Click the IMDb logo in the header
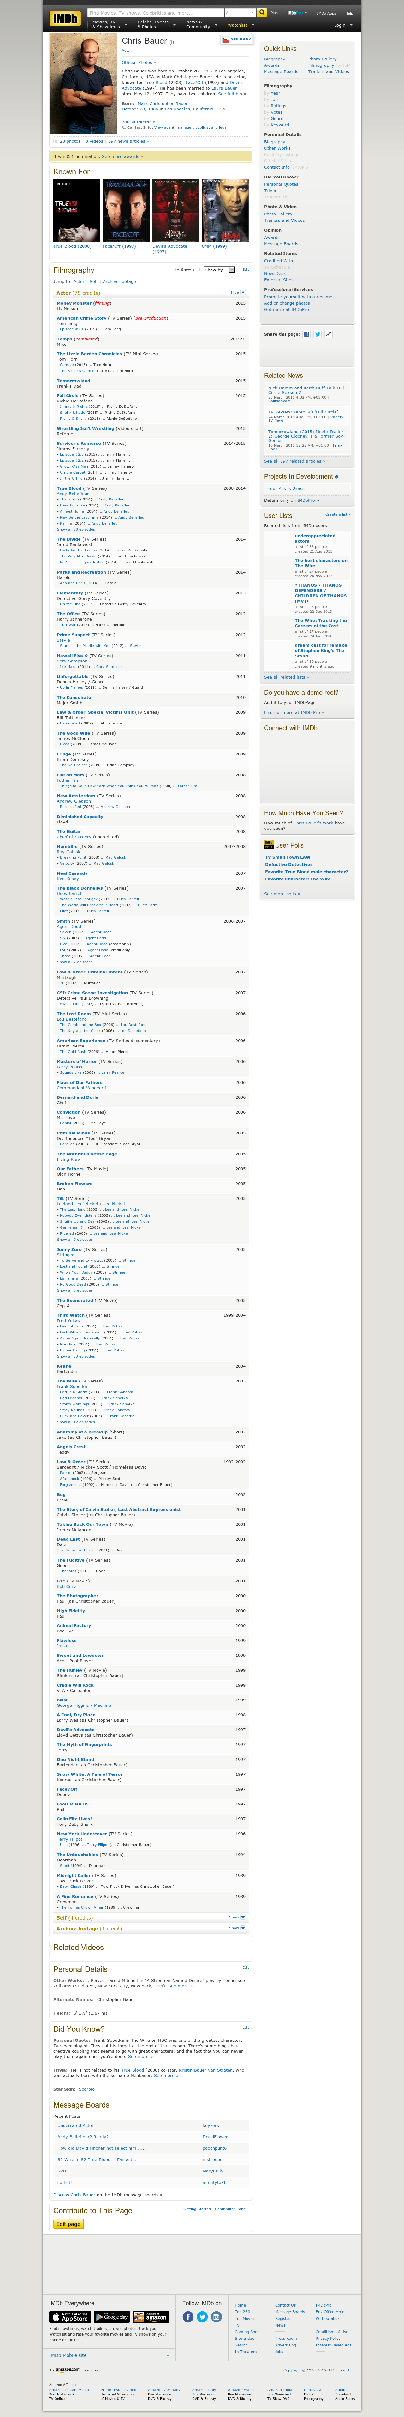404x2417 pixels. (x=65, y=19)
